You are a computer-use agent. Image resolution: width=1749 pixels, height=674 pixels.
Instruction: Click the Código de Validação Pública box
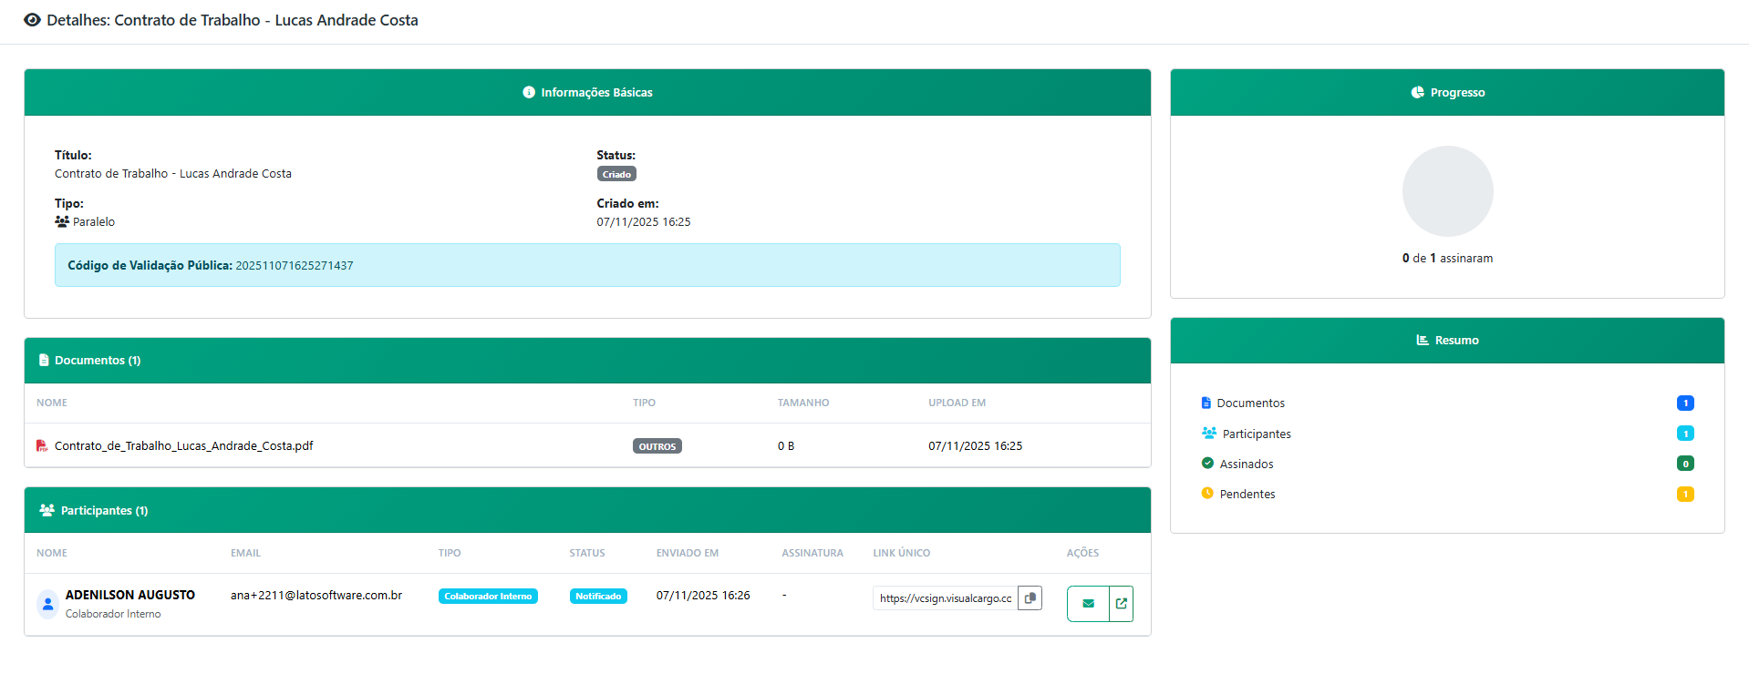[586, 265]
